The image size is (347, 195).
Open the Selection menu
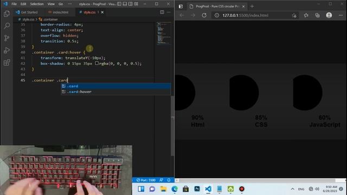point(37,4)
